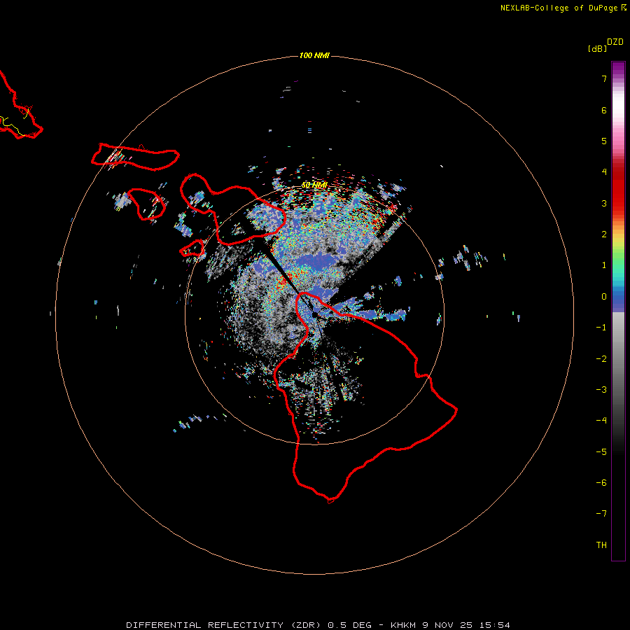Click the -6 value on the colorbar scale

click(601, 483)
